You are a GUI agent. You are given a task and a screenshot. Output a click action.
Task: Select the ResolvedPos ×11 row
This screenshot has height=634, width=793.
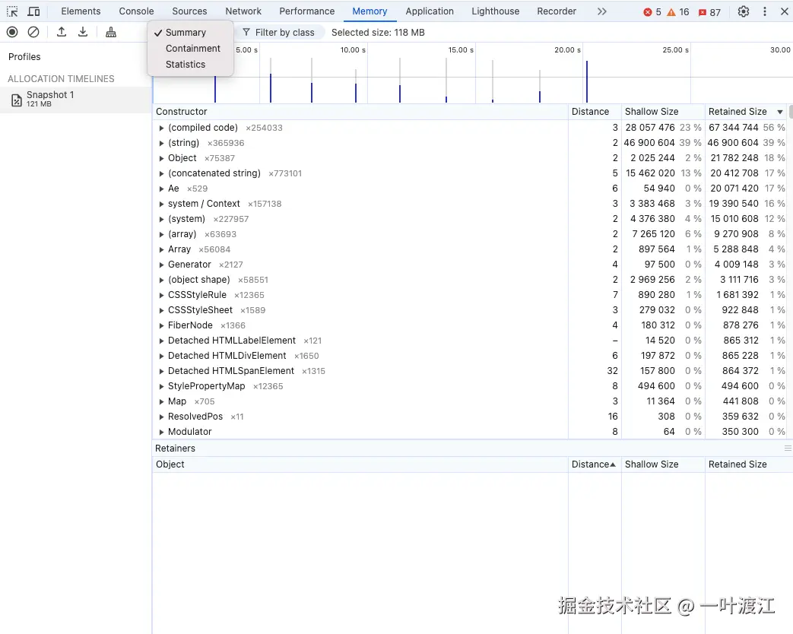pos(471,417)
